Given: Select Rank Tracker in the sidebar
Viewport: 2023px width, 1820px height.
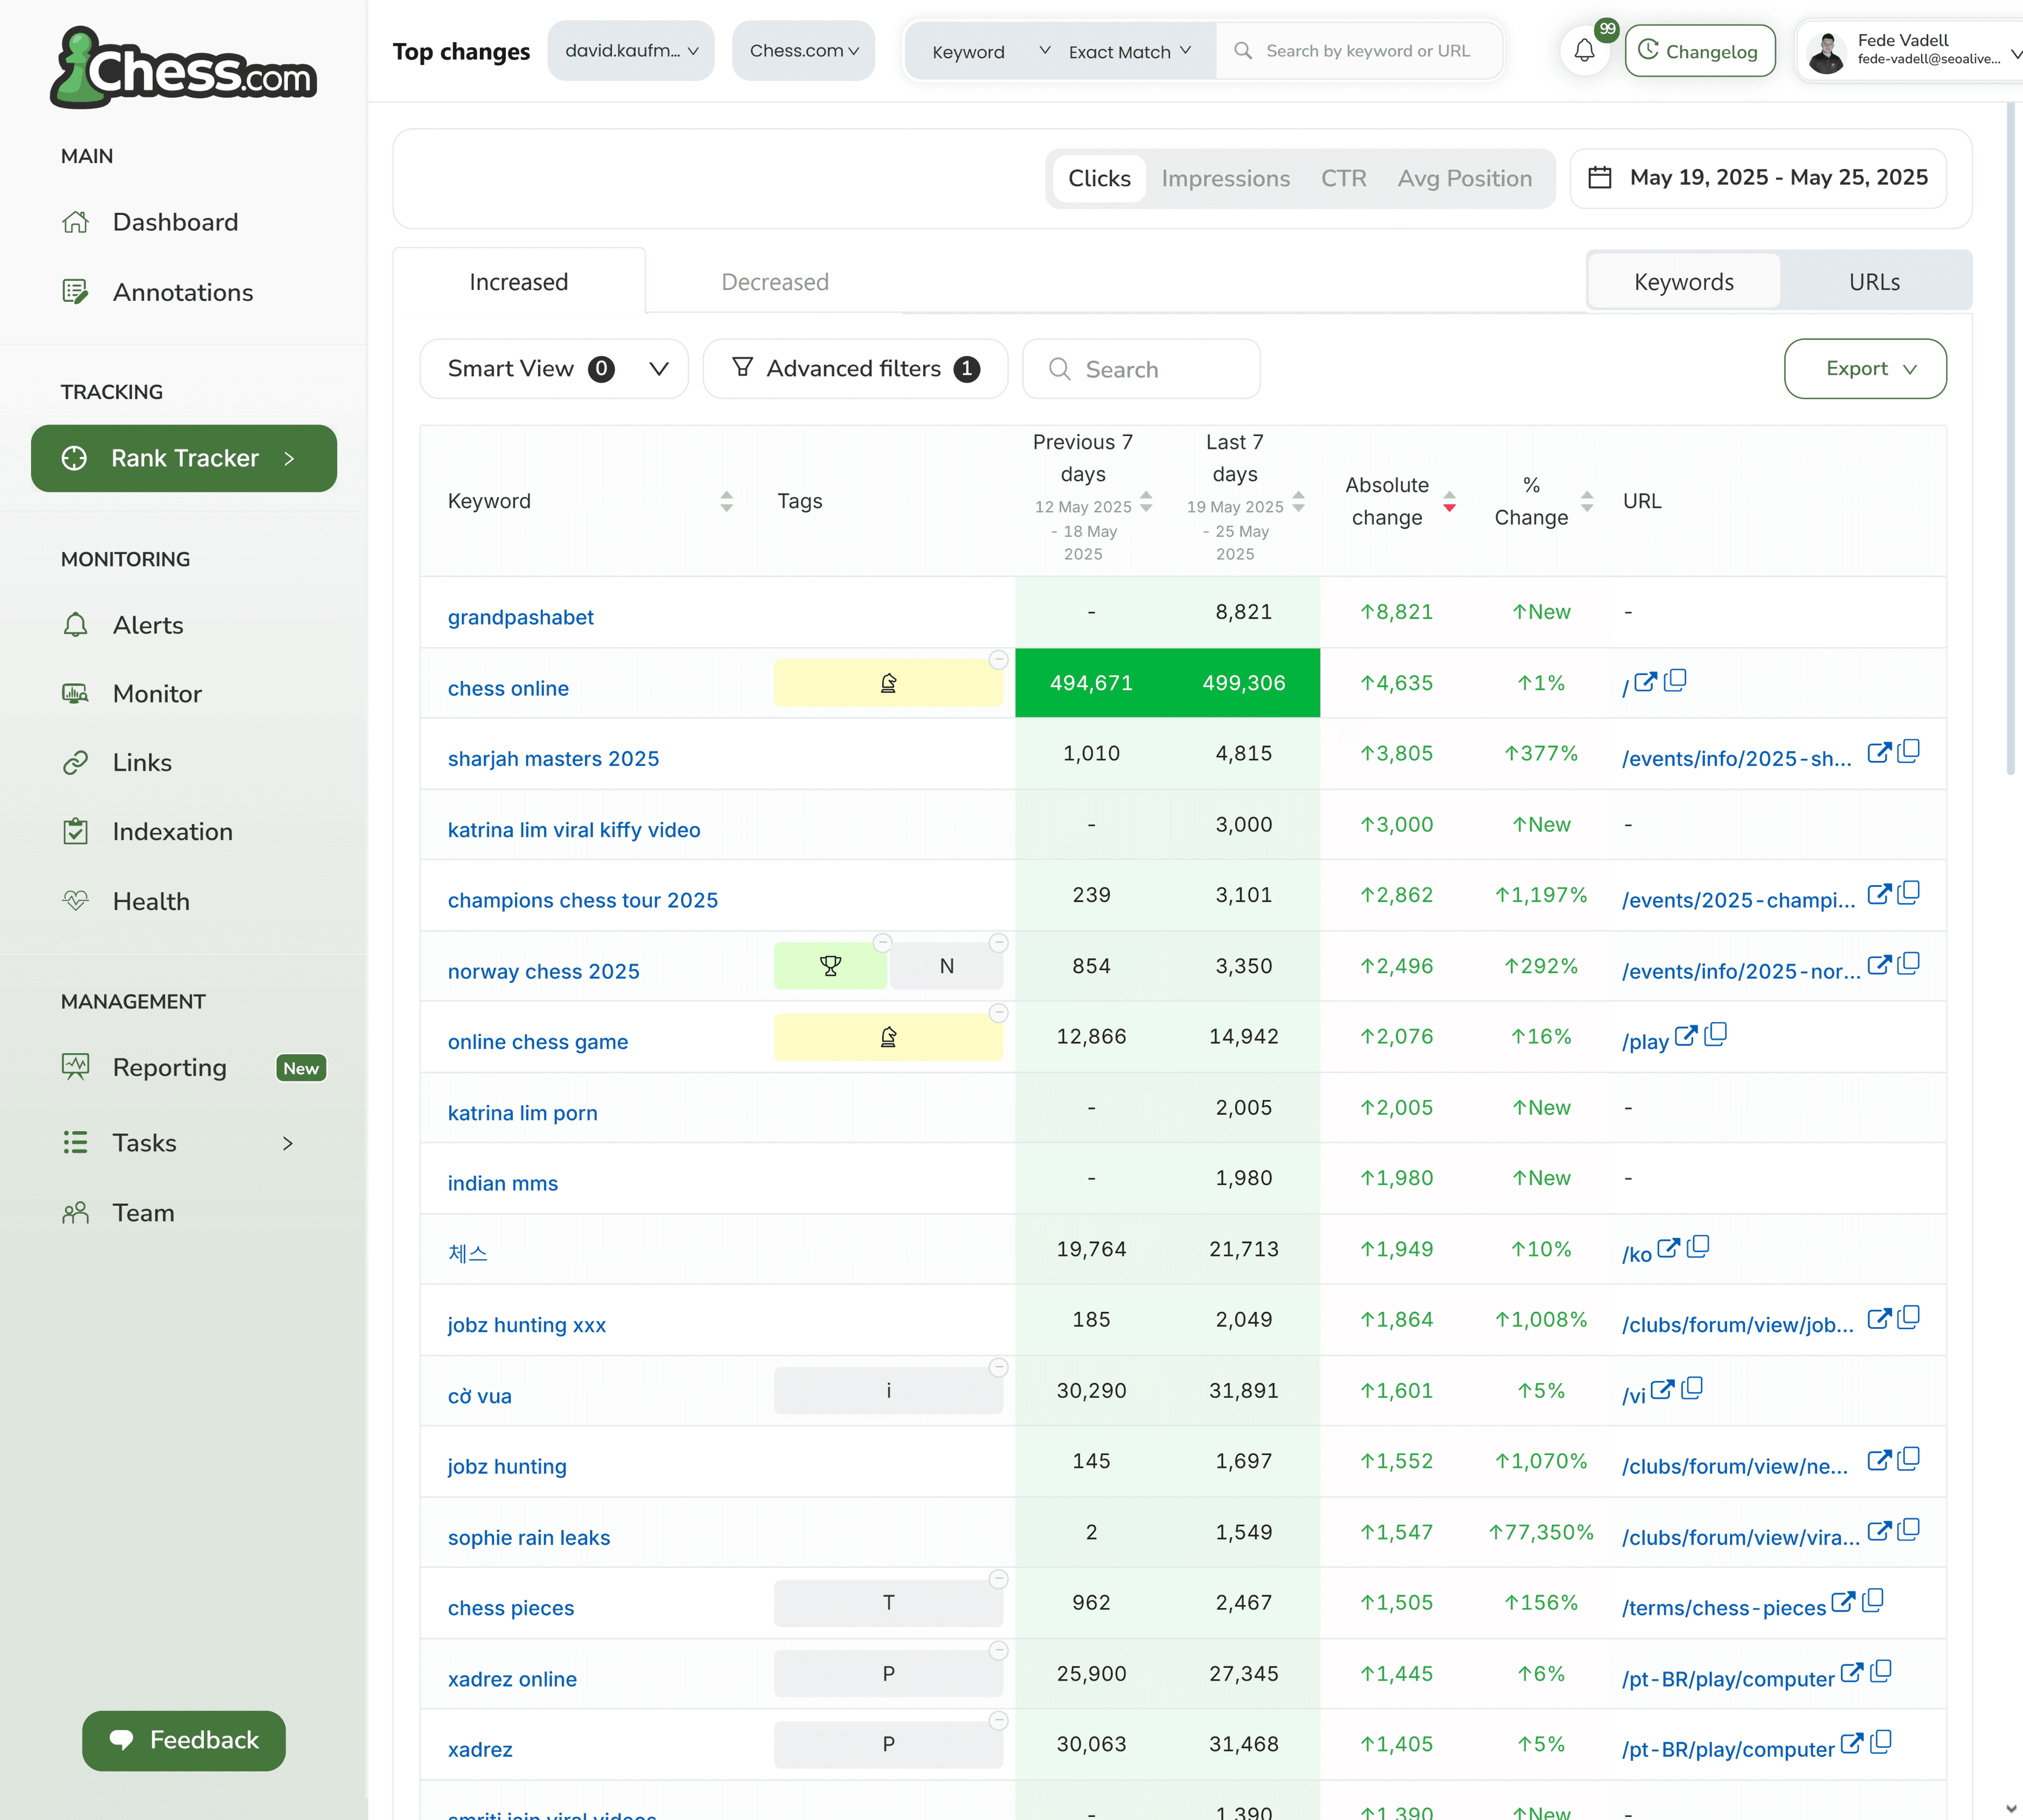Looking at the screenshot, I should point(183,458).
